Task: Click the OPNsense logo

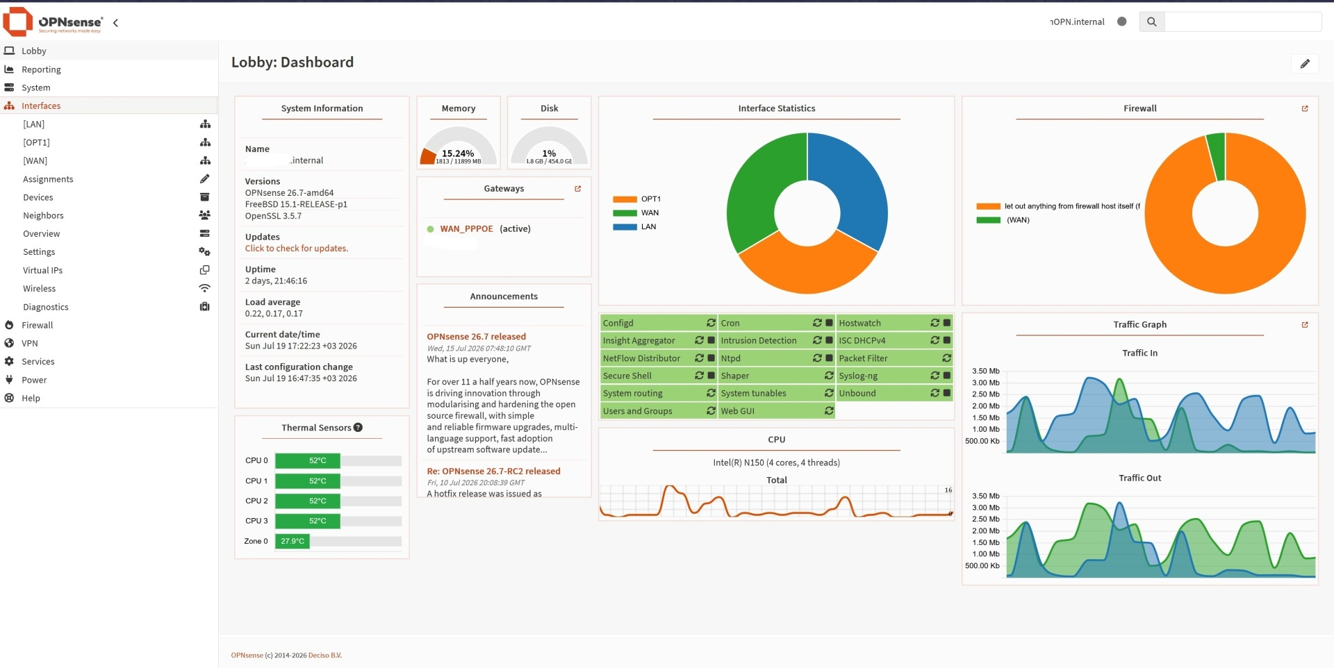Action: [53, 22]
